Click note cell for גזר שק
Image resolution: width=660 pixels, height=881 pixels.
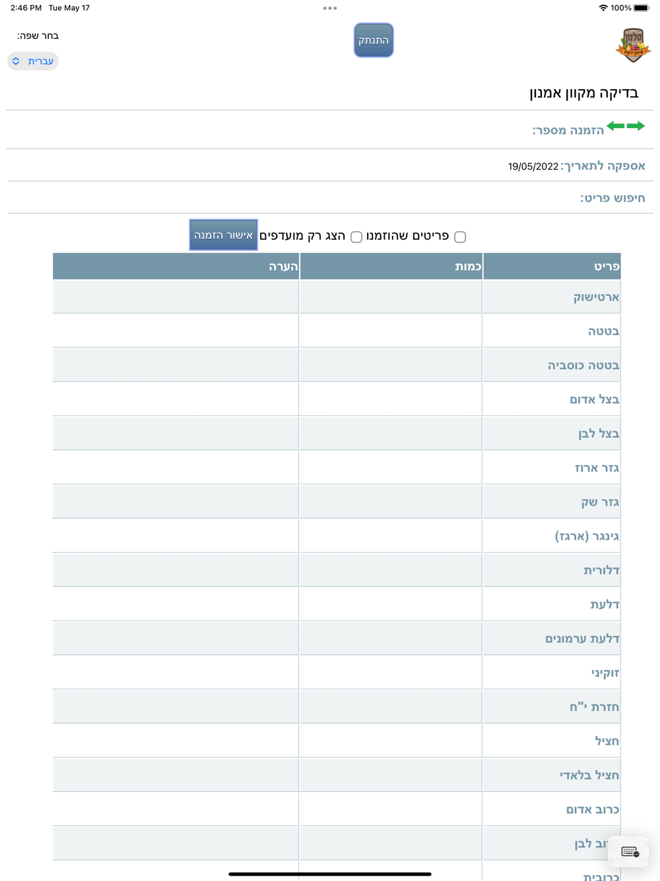click(x=176, y=502)
